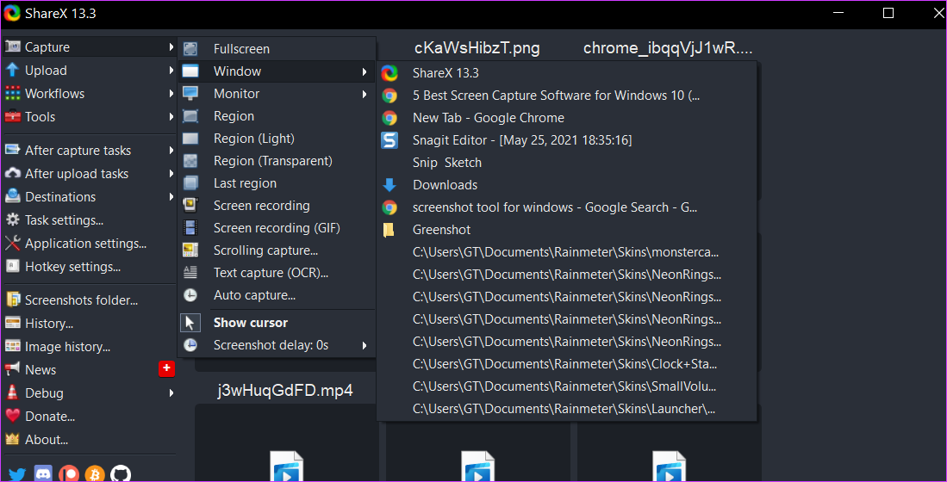
Task: Click the Donate heart icon
Action: pos(12,416)
